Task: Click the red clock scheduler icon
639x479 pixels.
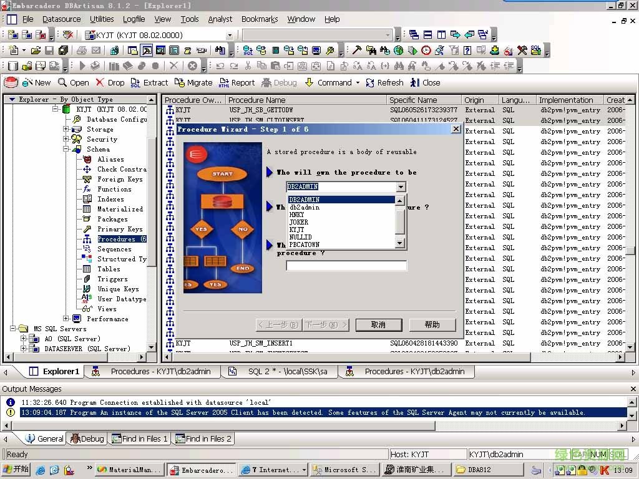Action: (x=426, y=51)
